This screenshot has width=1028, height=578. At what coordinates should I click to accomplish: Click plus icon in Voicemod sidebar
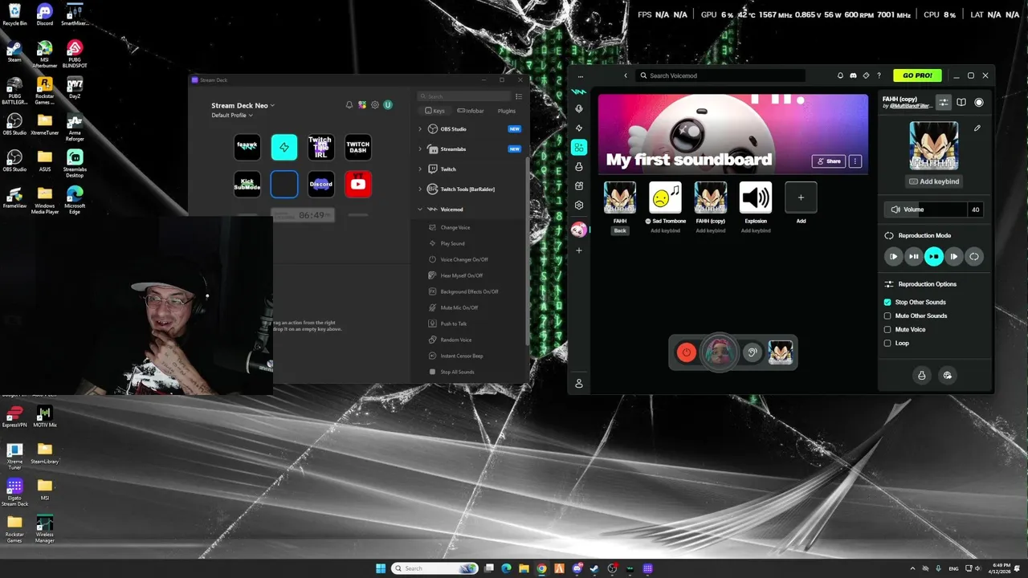click(579, 250)
